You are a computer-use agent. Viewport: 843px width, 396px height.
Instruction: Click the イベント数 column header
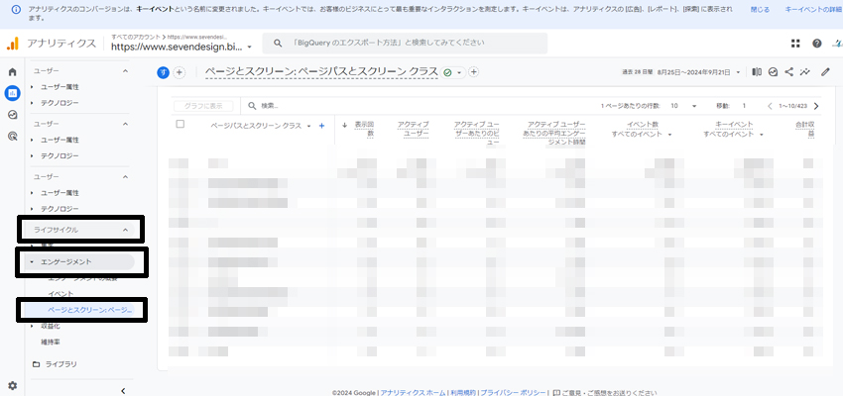click(642, 125)
